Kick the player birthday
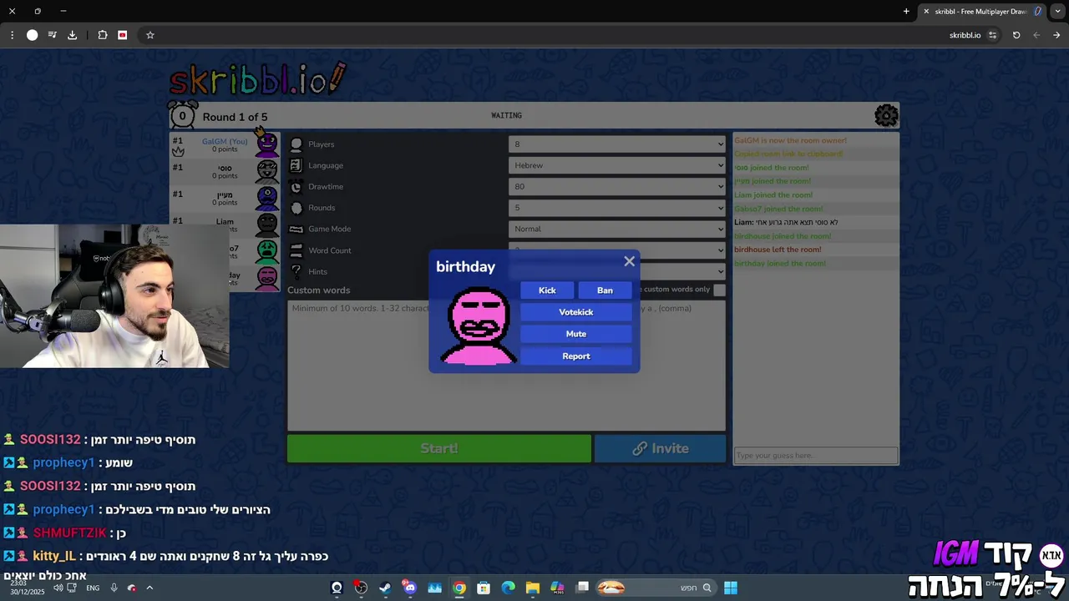Image resolution: width=1069 pixels, height=601 pixels. click(x=547, y=290)
